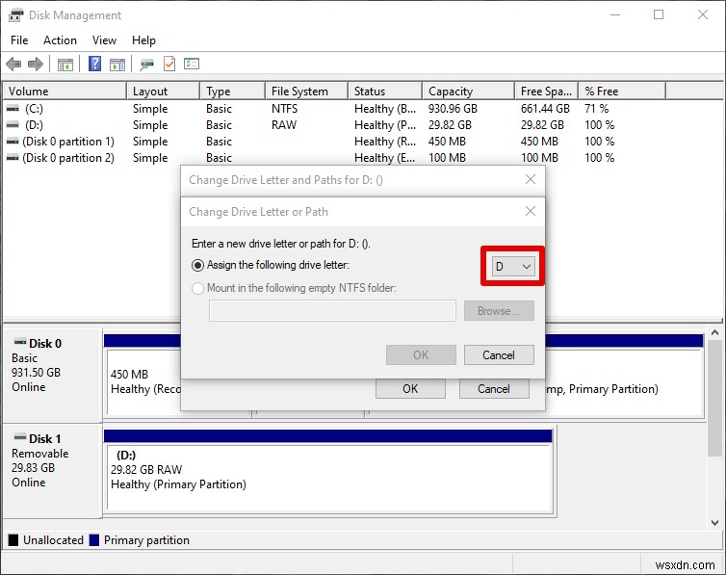Sort by the Volume column header

coord(65,91)
